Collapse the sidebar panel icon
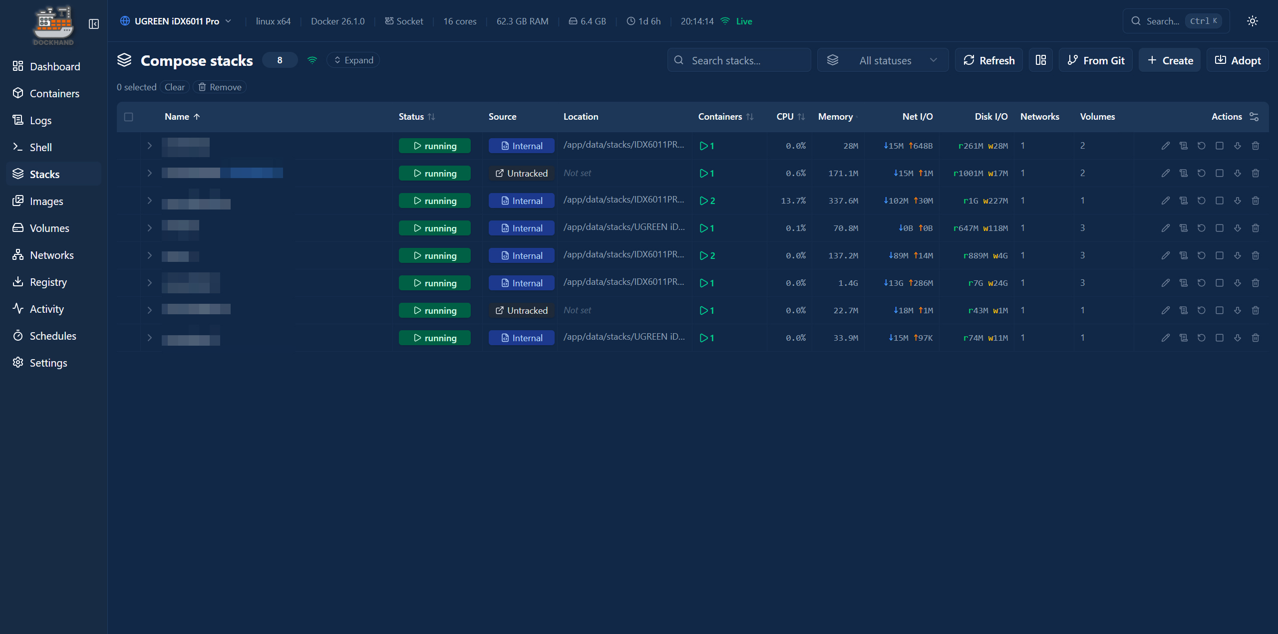The height and width of the screenshot is (634, 1278). 94,24
